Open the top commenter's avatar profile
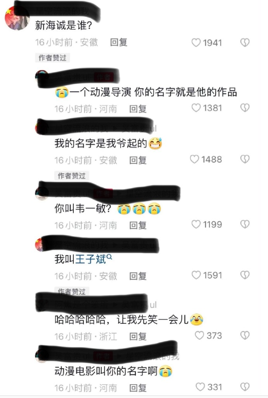The height and width of the screenshot is (398, 268). (17, 18)
